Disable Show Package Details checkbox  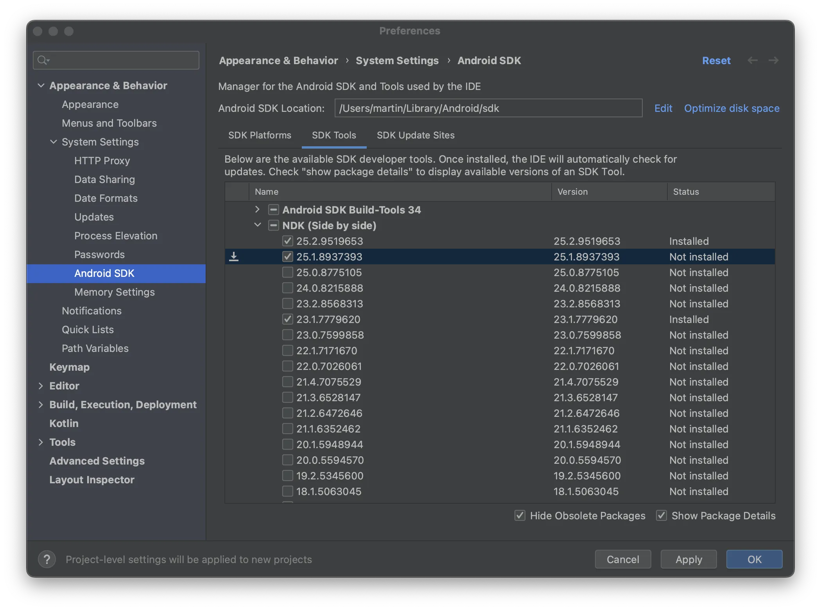point(661,516)
